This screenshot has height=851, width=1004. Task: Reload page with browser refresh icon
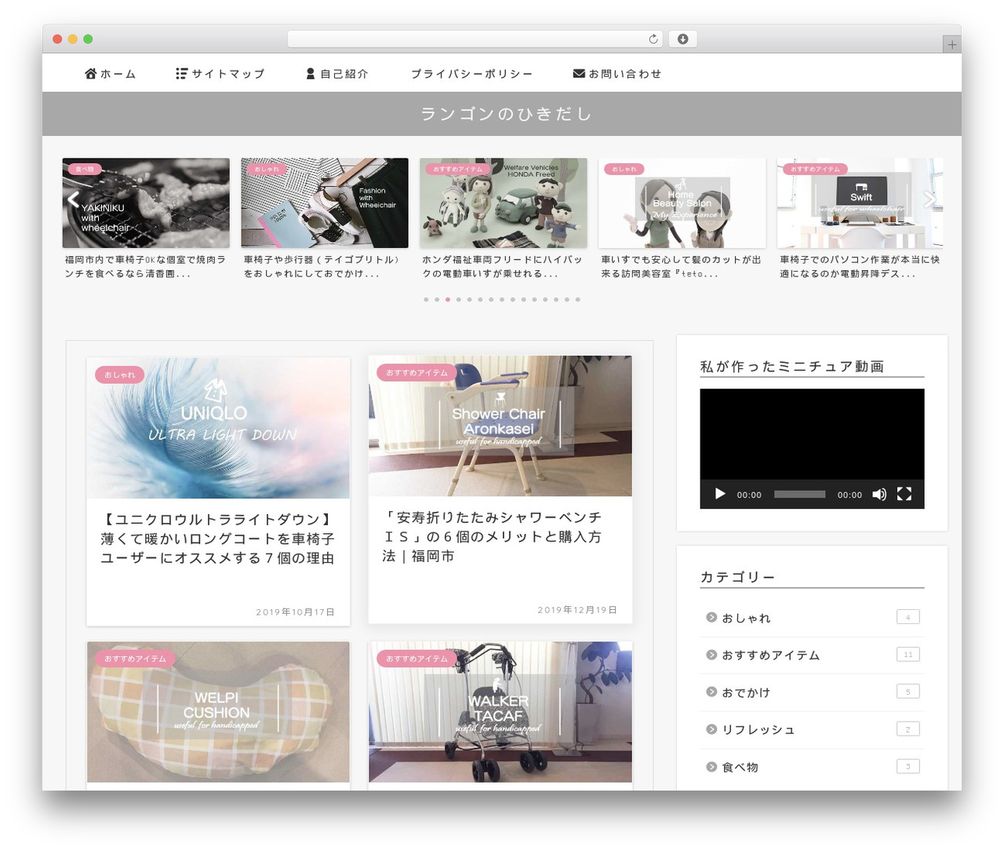point(653,39)
